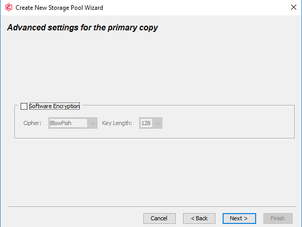Click the Software Encryption label text
The height and width of the screenshot is (227, 302).
tap(54, 106)
